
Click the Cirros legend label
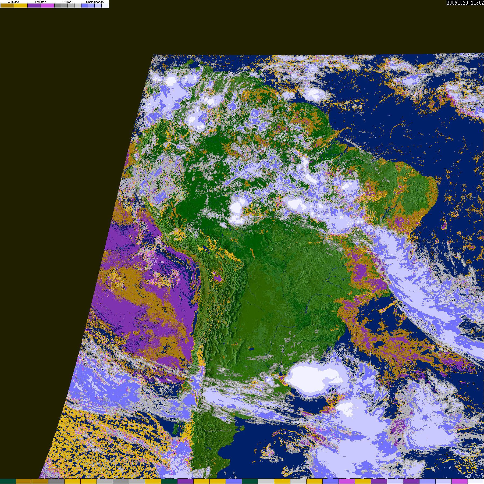point(67,2)
